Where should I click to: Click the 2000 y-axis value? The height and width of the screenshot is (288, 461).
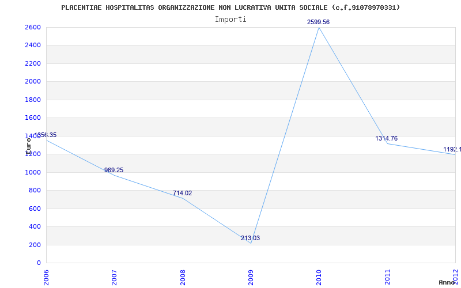(33, 81)
